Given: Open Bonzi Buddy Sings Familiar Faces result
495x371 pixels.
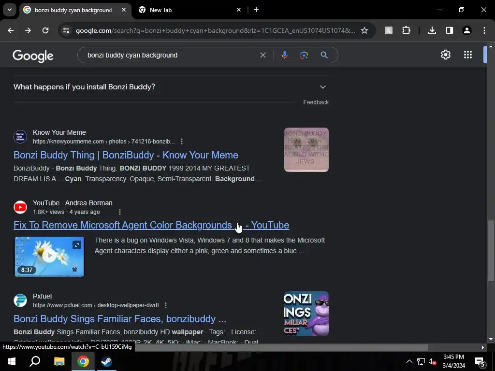Looking at the screenshot, I should (120, 319).
